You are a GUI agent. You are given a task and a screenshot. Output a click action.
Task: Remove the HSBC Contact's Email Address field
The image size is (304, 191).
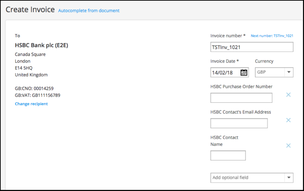288,120
